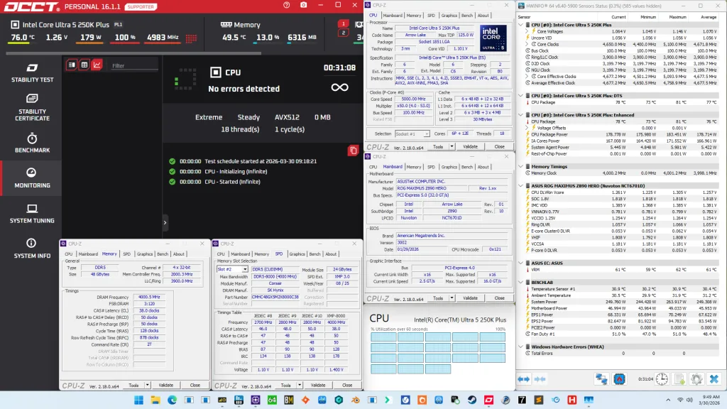Image resolution: width=727 pixels, height=409 pixels.
Task: Click the Filter field in OCCT monitoring
Action: (134, 66)
